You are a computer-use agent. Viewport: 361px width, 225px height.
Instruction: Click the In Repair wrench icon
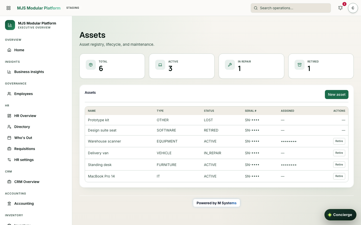coord(230,65)
